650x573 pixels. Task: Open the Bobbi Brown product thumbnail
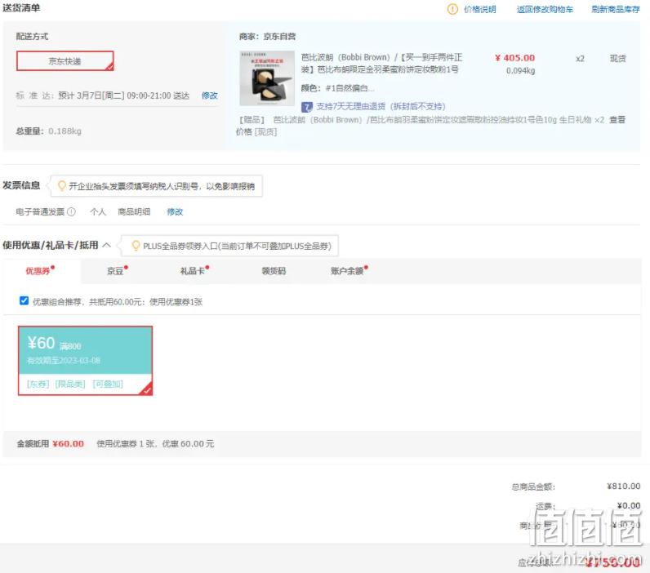click(x=267, y=78)
